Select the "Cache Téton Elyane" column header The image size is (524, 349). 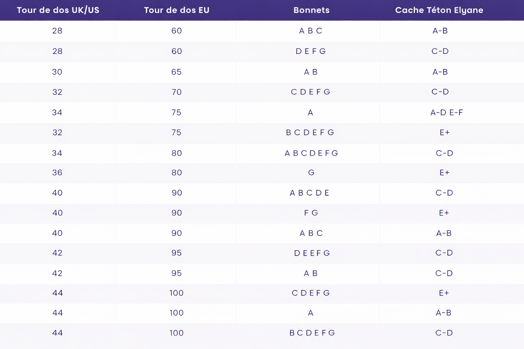pos(439,10)
